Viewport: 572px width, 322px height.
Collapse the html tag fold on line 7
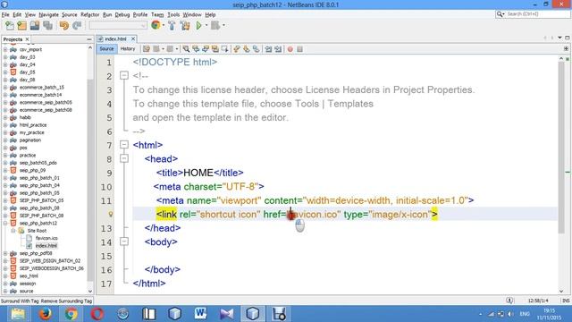click(124, 145)
